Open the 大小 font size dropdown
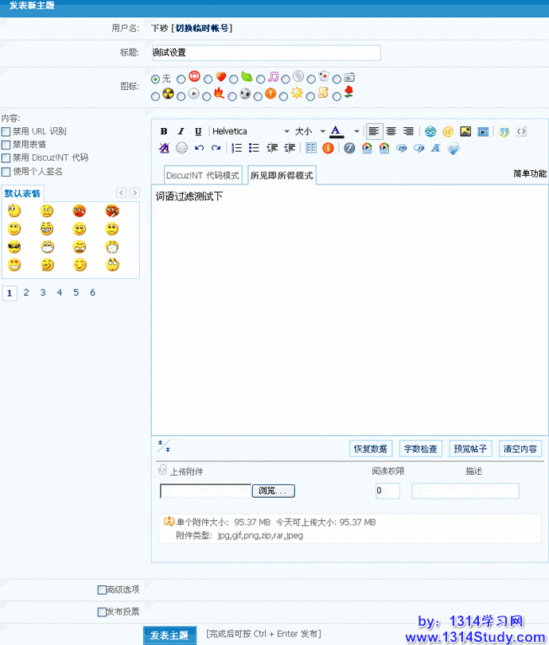Image resolution: width=549 pixels, height=645 pixels. 322,131
